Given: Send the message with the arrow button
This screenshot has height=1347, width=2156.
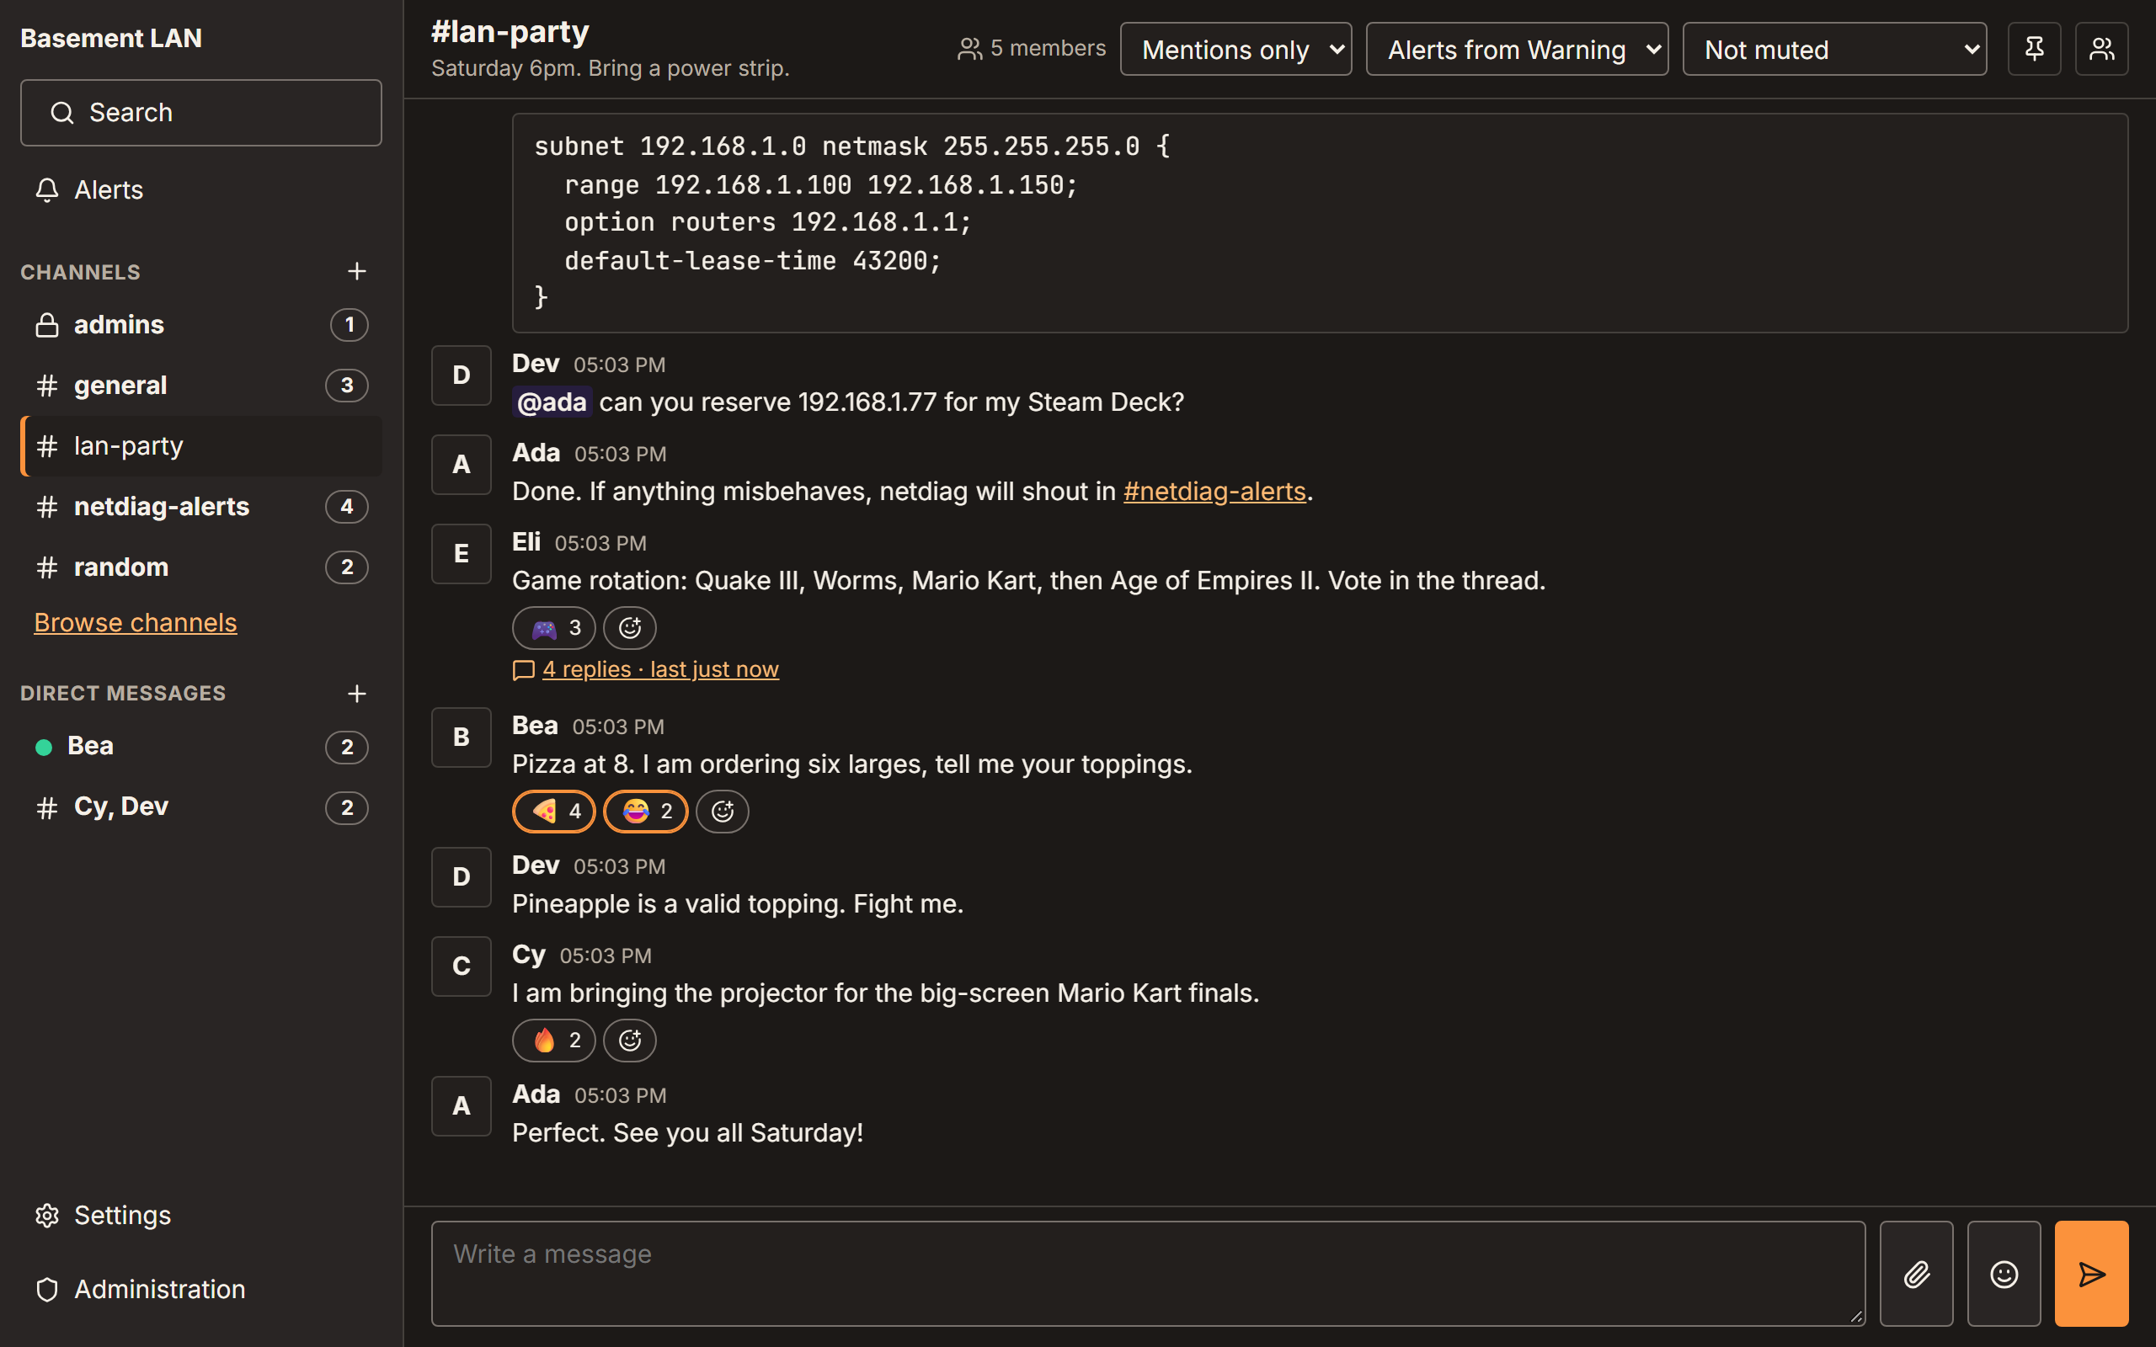Looking at the screenshot, I should (x=2091, y=1274).
